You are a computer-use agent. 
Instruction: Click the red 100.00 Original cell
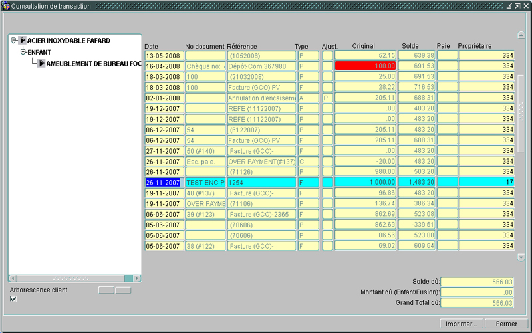[x=365, y=66]
